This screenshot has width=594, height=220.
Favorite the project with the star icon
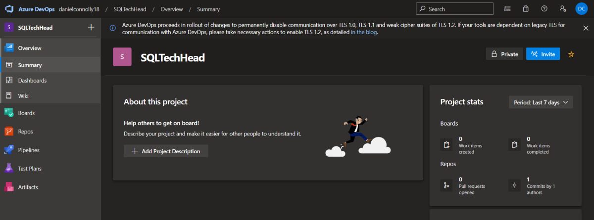click(571, 54)
